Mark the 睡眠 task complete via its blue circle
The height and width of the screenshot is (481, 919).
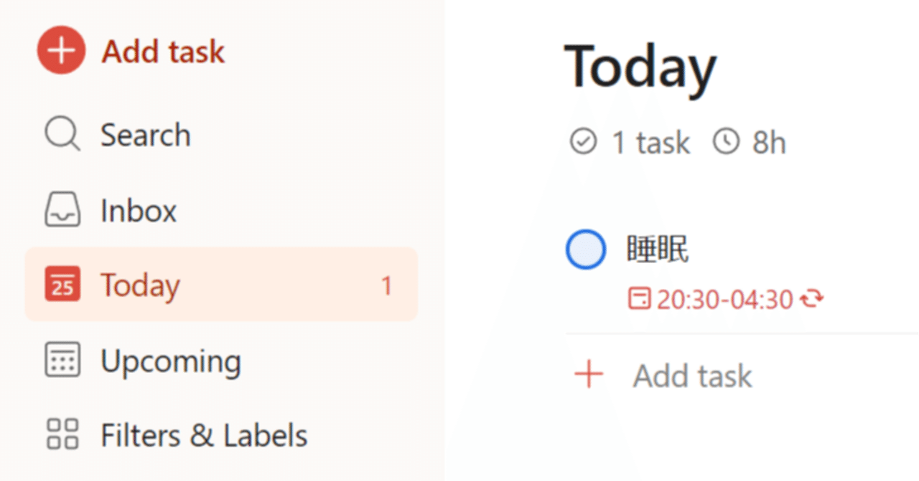pos(586,249)
